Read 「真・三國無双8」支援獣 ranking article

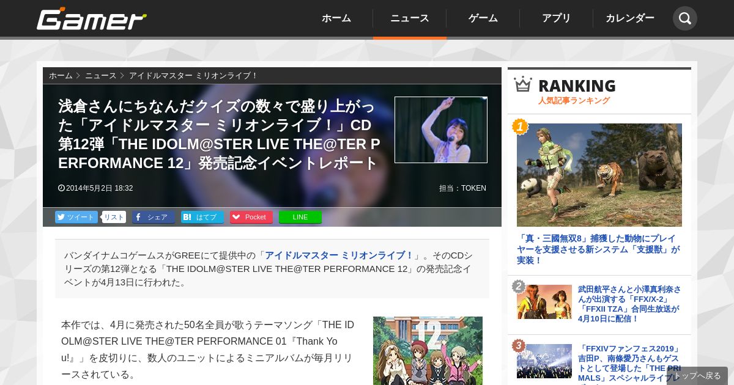598,249
